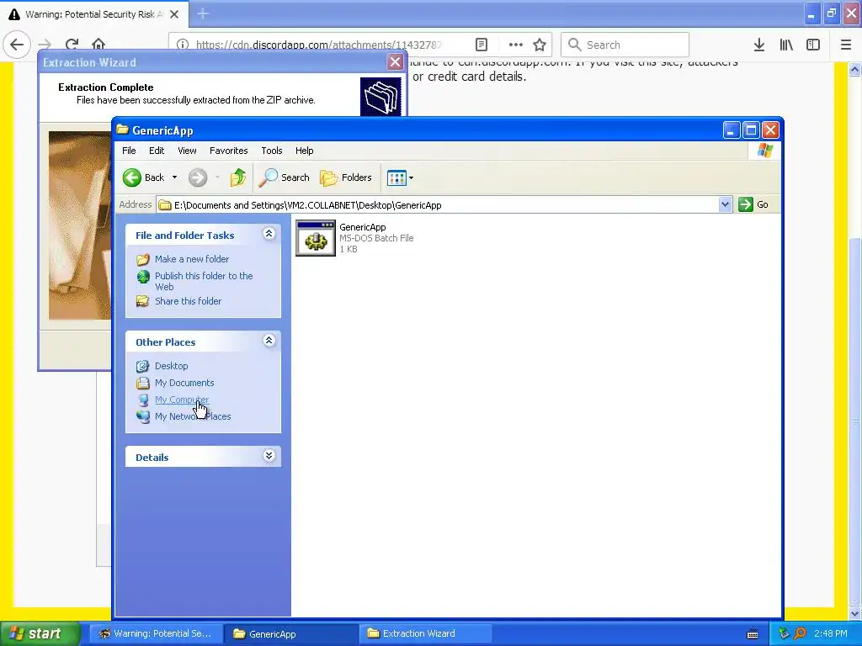862x646 pixels.
Task: Click the green Up folder icon
Action: [238, 177]
